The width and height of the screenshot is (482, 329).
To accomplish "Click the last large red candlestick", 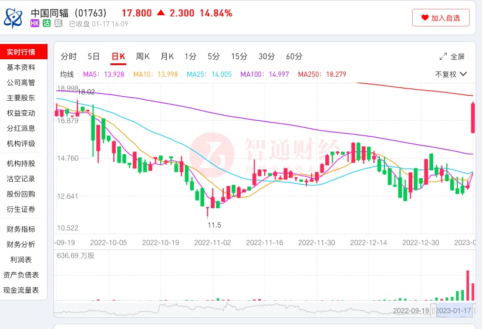I will coord(473,118).
